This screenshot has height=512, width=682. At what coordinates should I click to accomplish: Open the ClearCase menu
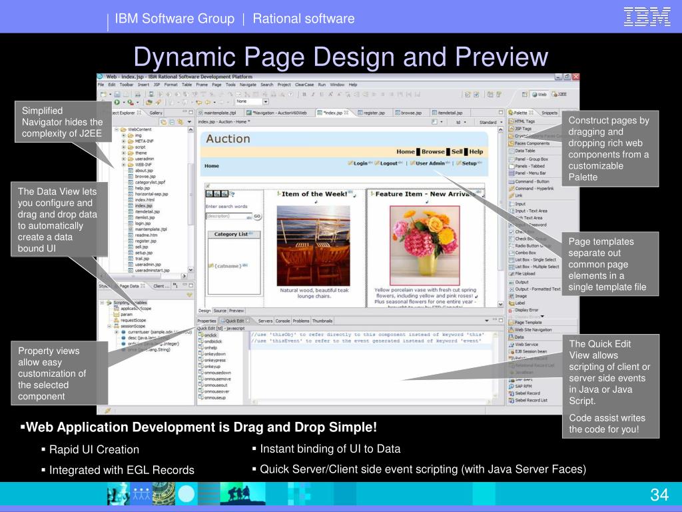coord(304,85)
